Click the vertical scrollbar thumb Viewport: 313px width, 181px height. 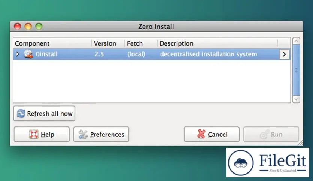[x=296, y=70]
